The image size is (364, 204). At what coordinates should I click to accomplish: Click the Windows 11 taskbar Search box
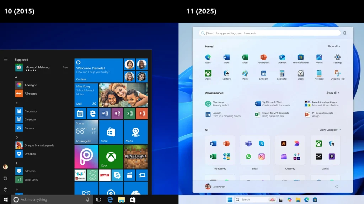[x=255, y=200]
